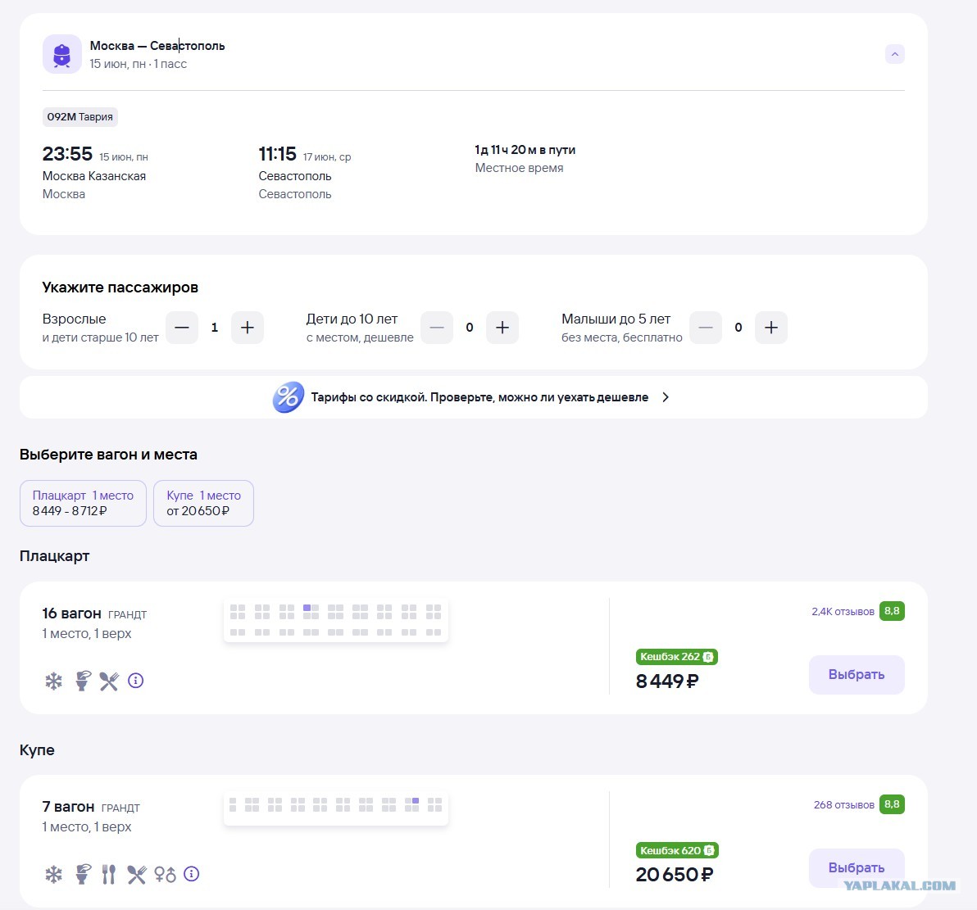The image size is (977, 910).
Task: Click the highlighted free seat in wagon 7
Action: coord(416,801)
